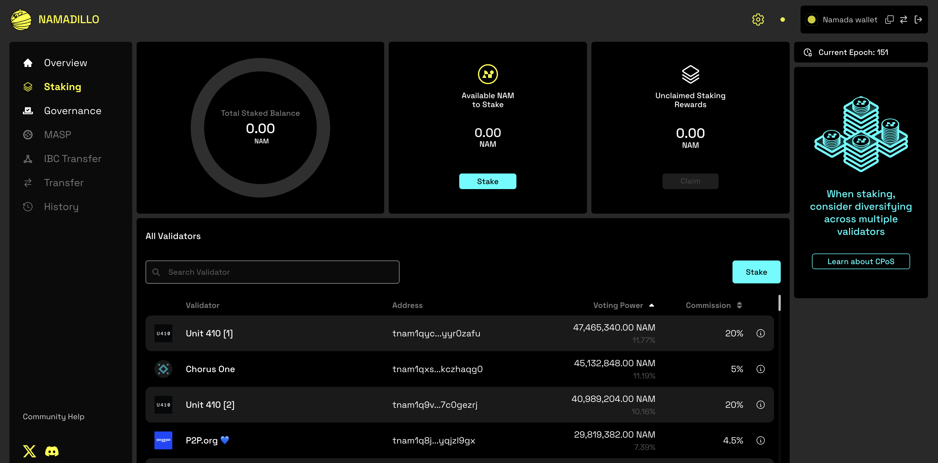Click the house icon beside Overview
The image size is (938, 463).
(28, 63)
